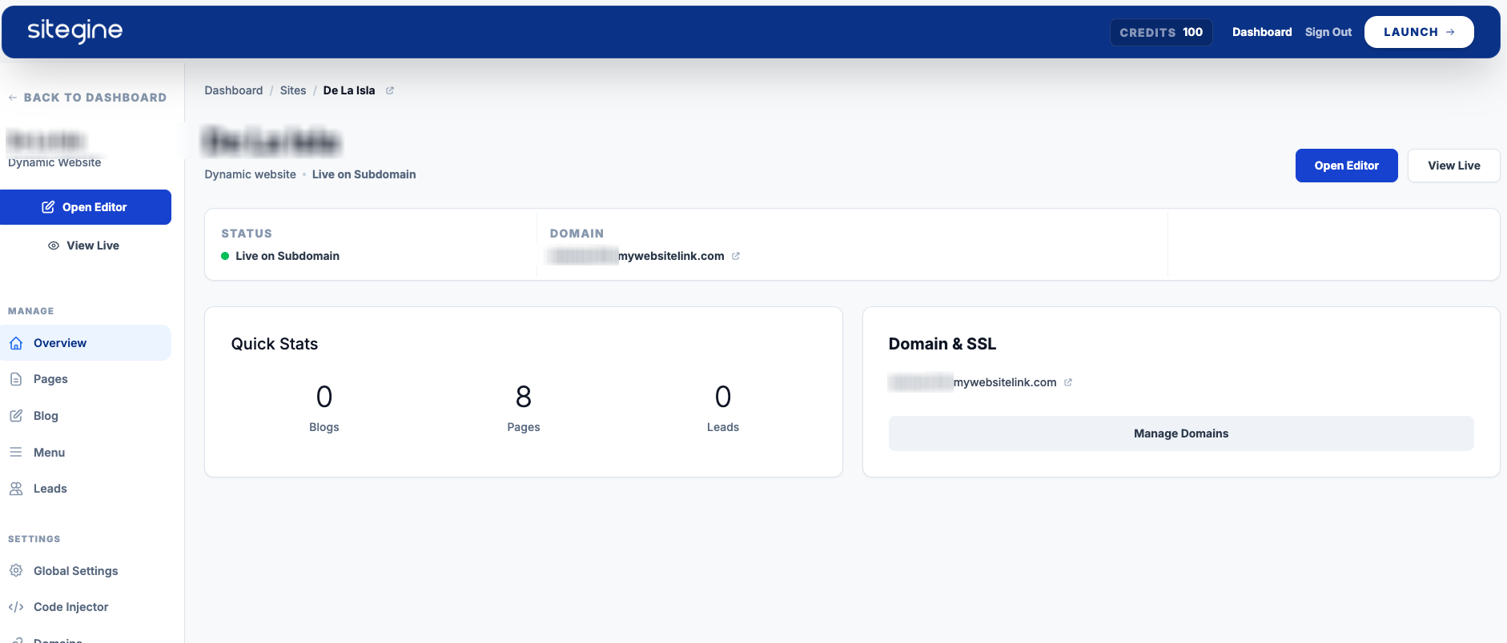The height and width of the screenshot is (643, 1507).
Task: Click the sidebar Open Editor button
Action: coord(86,207)
